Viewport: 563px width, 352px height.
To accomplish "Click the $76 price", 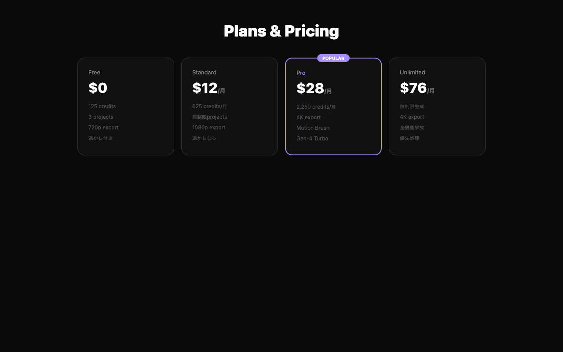I will point(413,88).
